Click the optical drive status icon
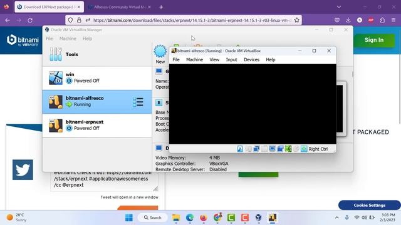This screenshot has width=401, height=225. 248,149
